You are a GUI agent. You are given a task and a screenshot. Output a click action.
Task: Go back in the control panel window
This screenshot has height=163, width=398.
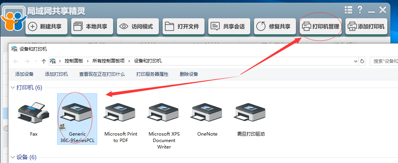[x=16, y=61]
